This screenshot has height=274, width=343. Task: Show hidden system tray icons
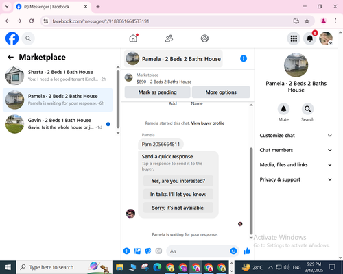click(270, 267)
